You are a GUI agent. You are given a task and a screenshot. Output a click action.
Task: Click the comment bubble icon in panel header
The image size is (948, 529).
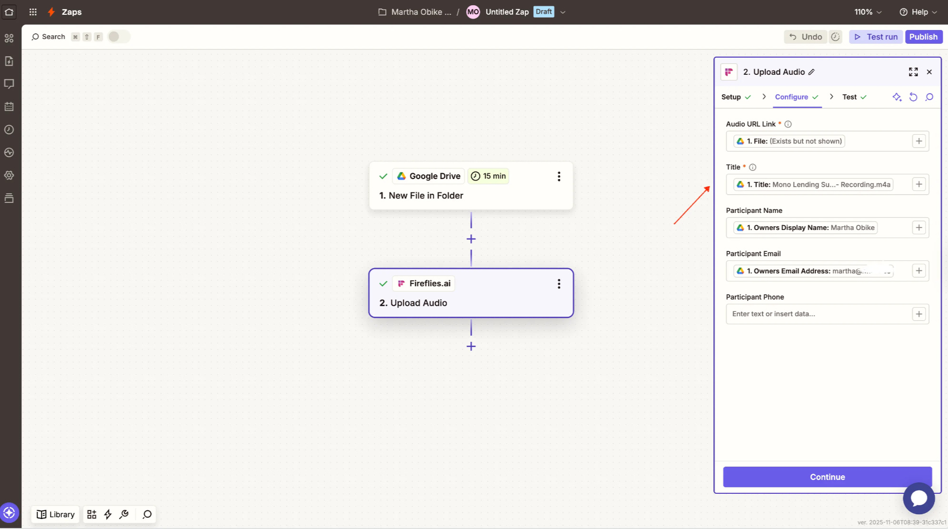[x=929, y=97]
